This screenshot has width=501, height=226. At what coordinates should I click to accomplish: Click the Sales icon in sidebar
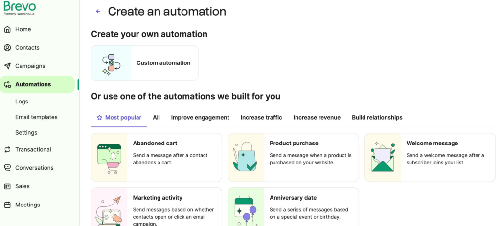(7, 186)
